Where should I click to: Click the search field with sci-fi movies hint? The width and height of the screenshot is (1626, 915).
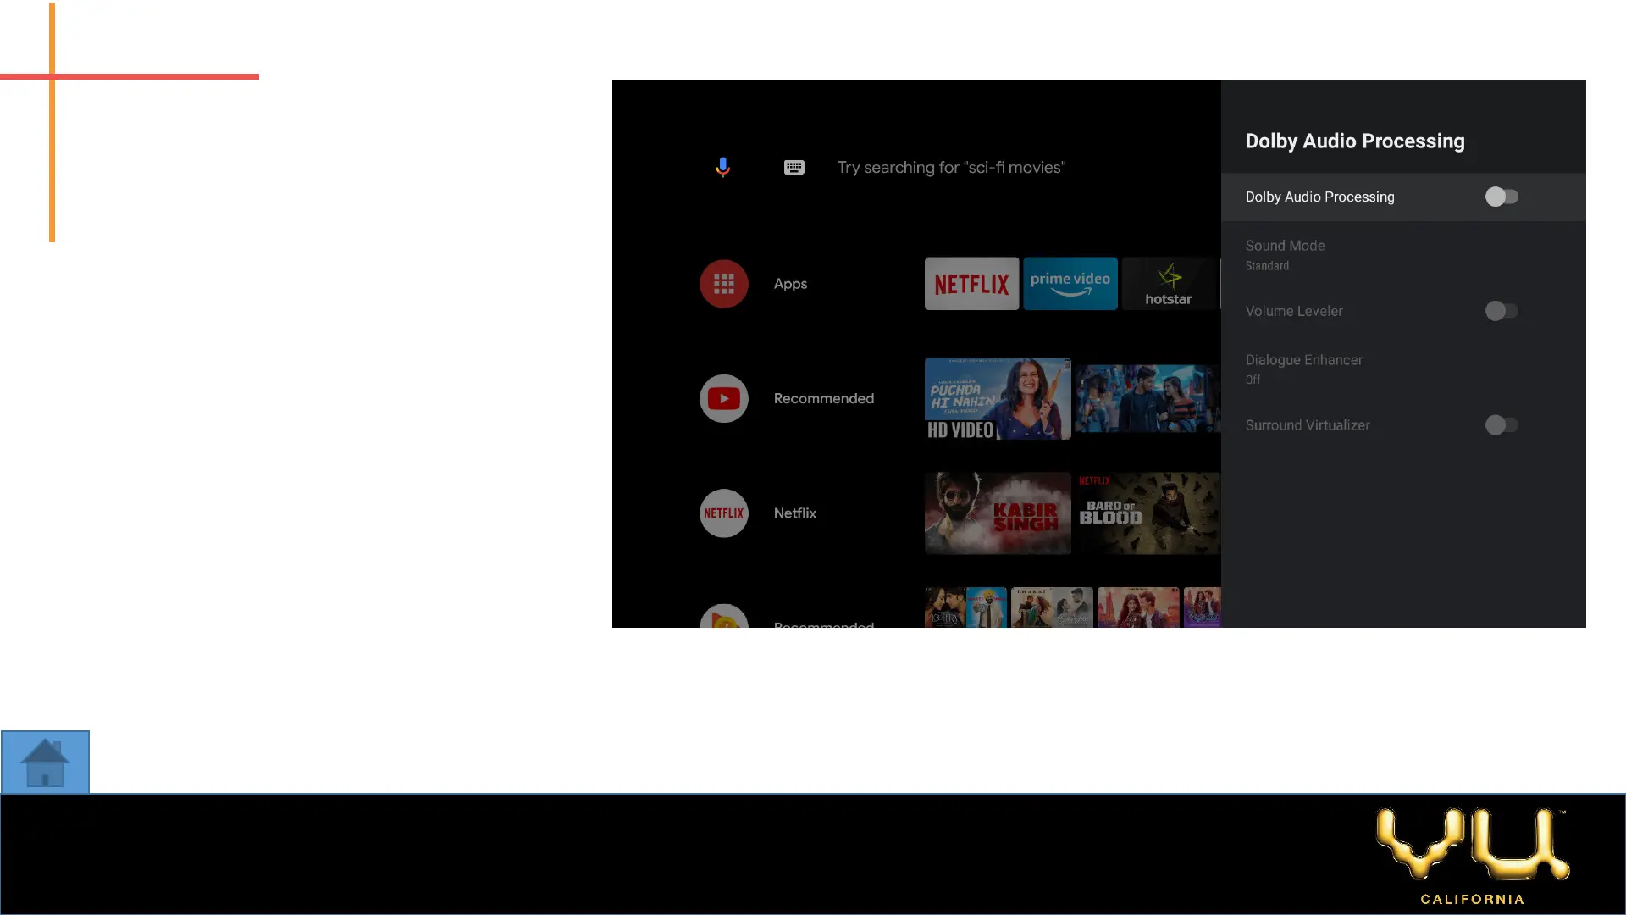951,168
